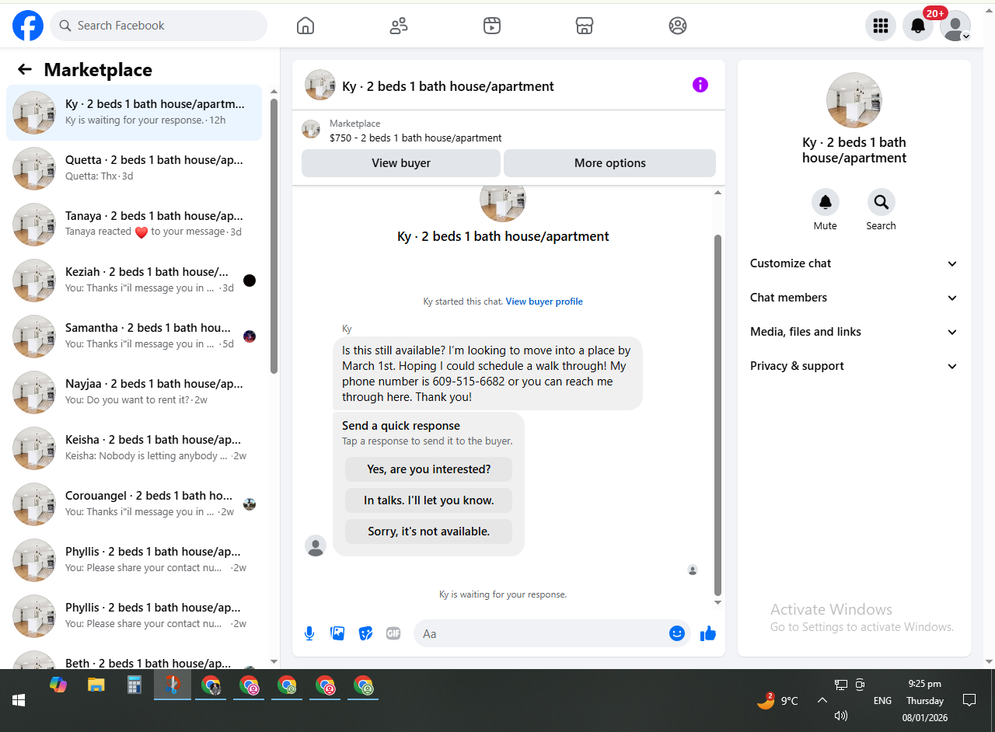
Task: Open the View buyer profile link
Action: click(544, 302)
